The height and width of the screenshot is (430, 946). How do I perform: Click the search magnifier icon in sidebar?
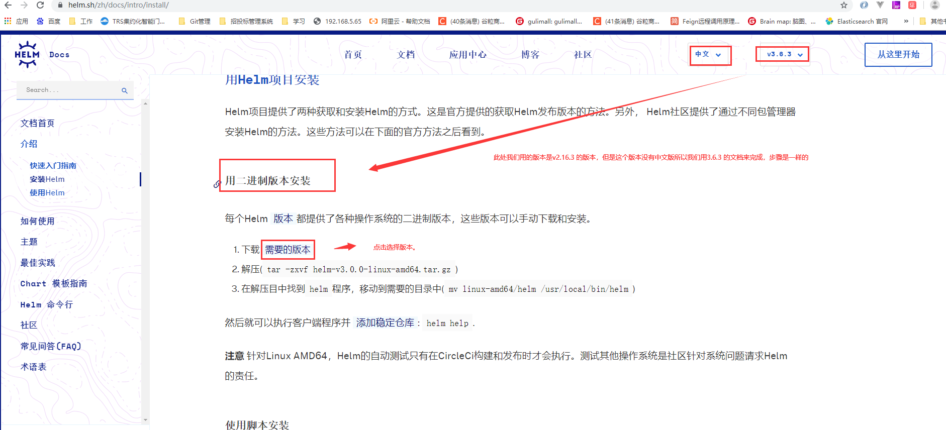pos(125,90)
